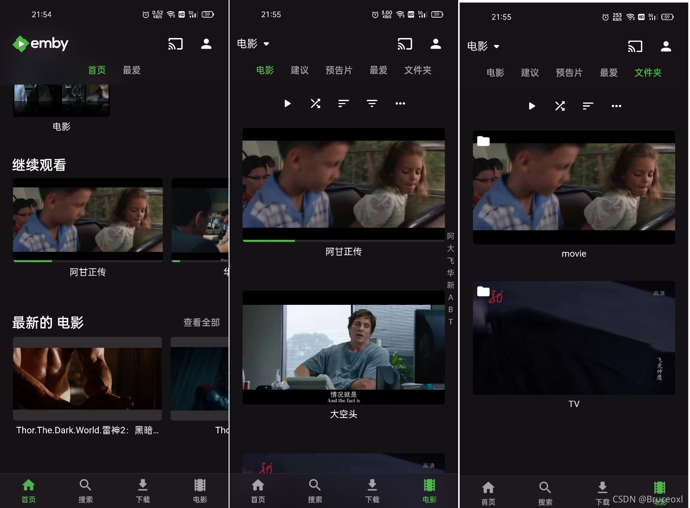Click the 继续观看 section heading
Image resolution: width=690 pixels, height=508 pixels.
pyautogui.click(x=39, y=165)
